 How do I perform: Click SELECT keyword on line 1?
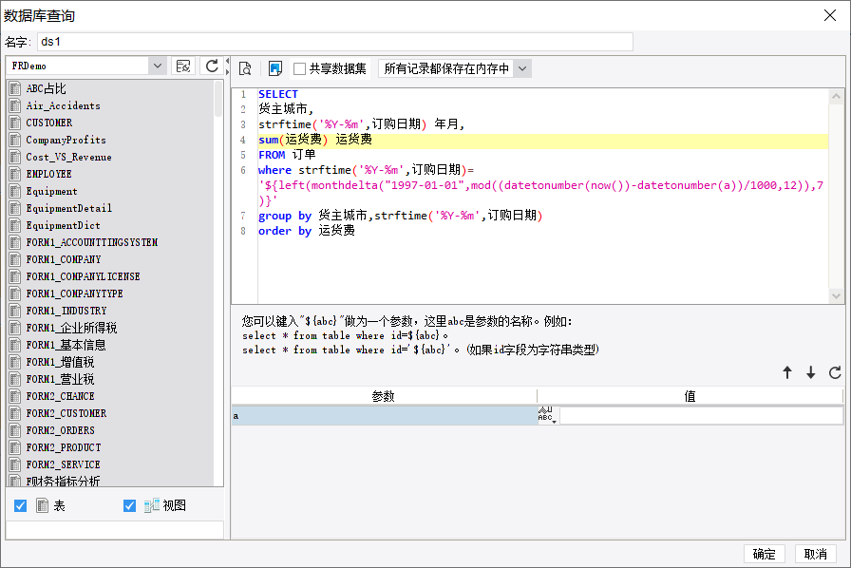278,94
